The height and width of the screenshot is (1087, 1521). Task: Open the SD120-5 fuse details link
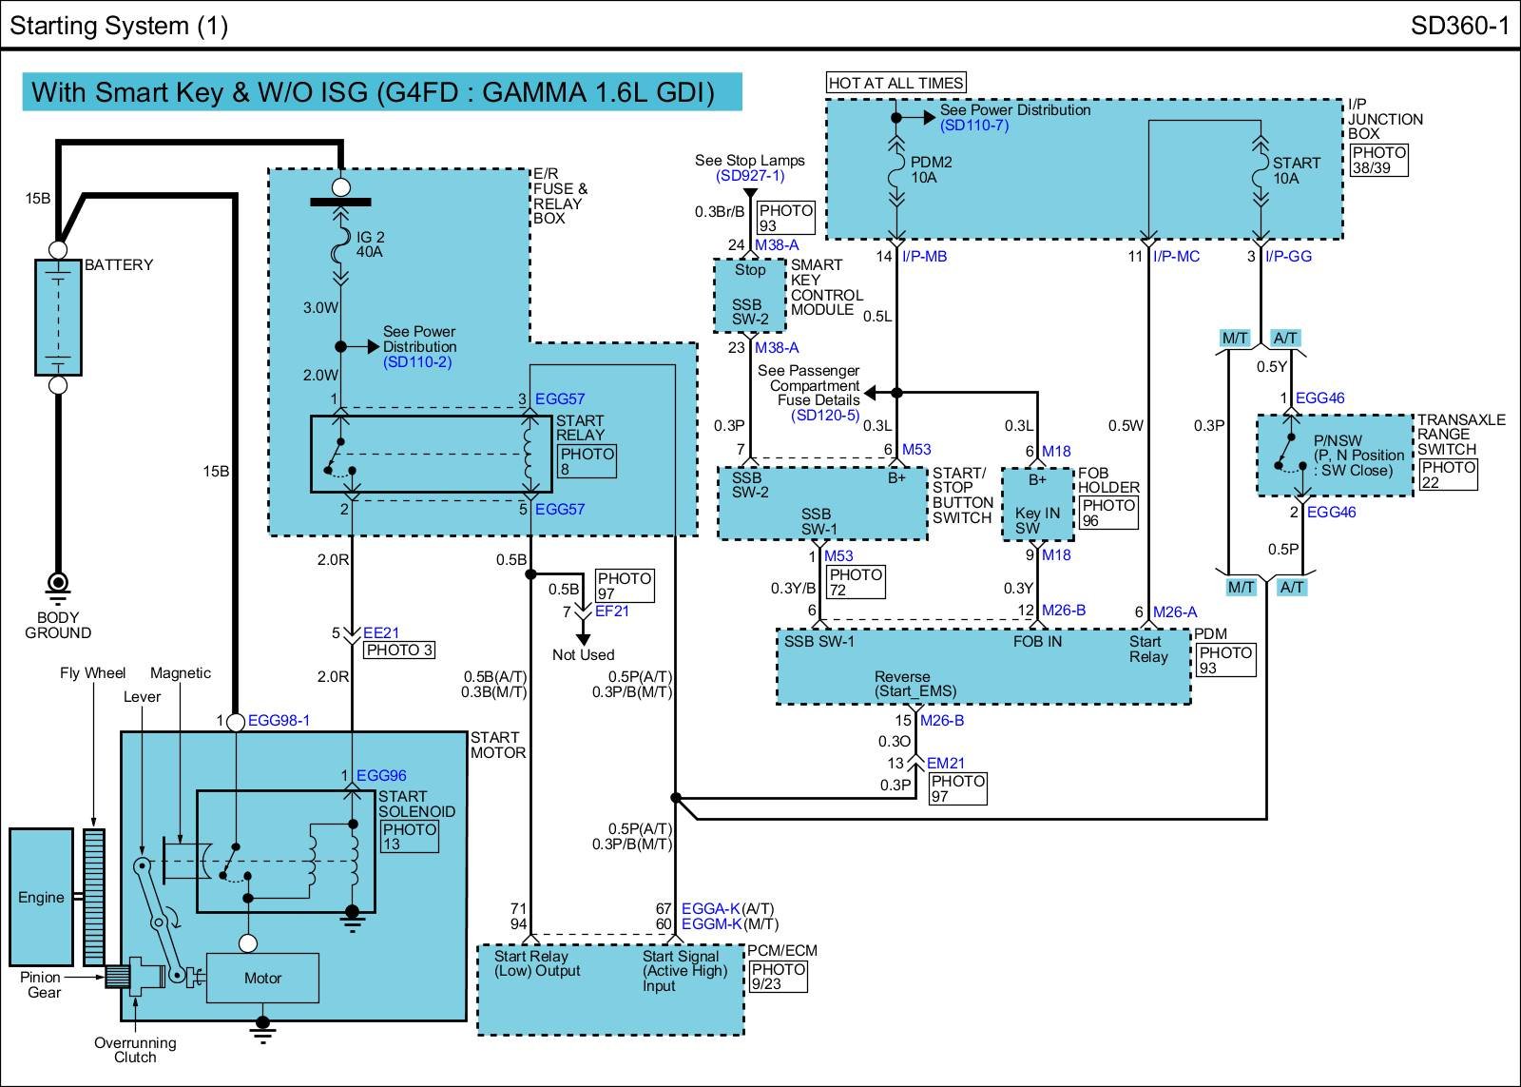pyautogui.click(x=825, y=416)
